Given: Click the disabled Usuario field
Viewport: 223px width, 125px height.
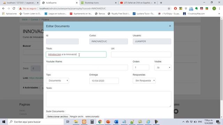Looking at the screenshot, I should point(152,41).
